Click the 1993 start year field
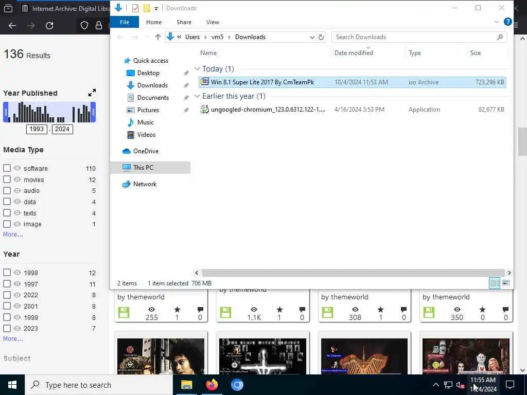 [37, 129]
